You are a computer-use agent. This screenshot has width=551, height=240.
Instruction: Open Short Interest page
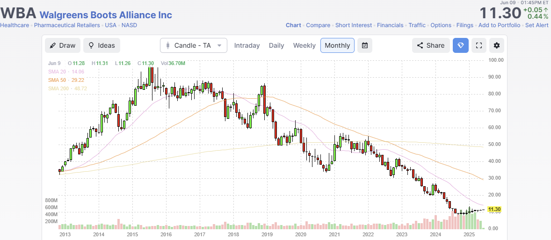point(354,25)
